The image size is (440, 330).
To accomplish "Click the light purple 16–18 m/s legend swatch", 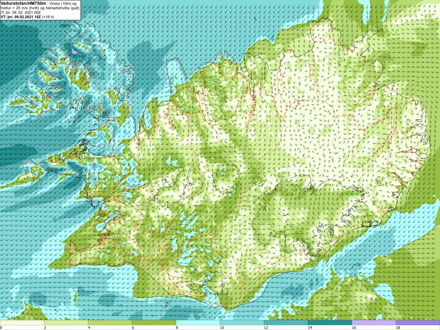I will click(x=374, y=323).
